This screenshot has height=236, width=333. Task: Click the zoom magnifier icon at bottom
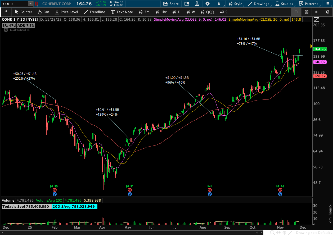click(x=272, y=233)
